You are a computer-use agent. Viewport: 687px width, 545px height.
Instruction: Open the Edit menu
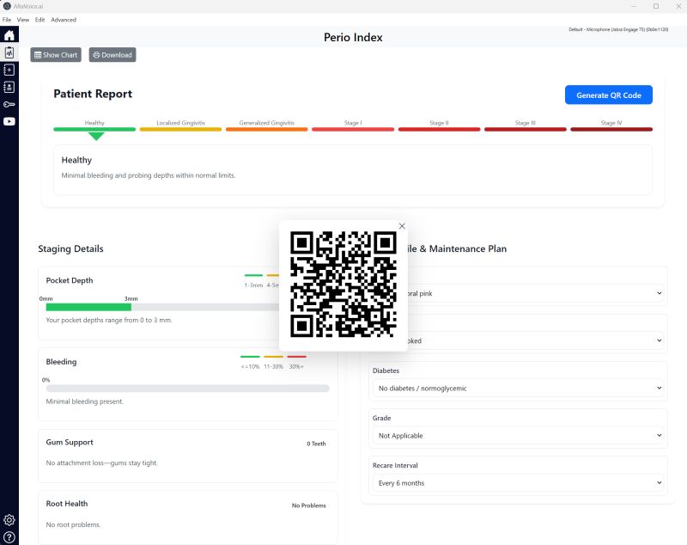[x=40, y=20]
